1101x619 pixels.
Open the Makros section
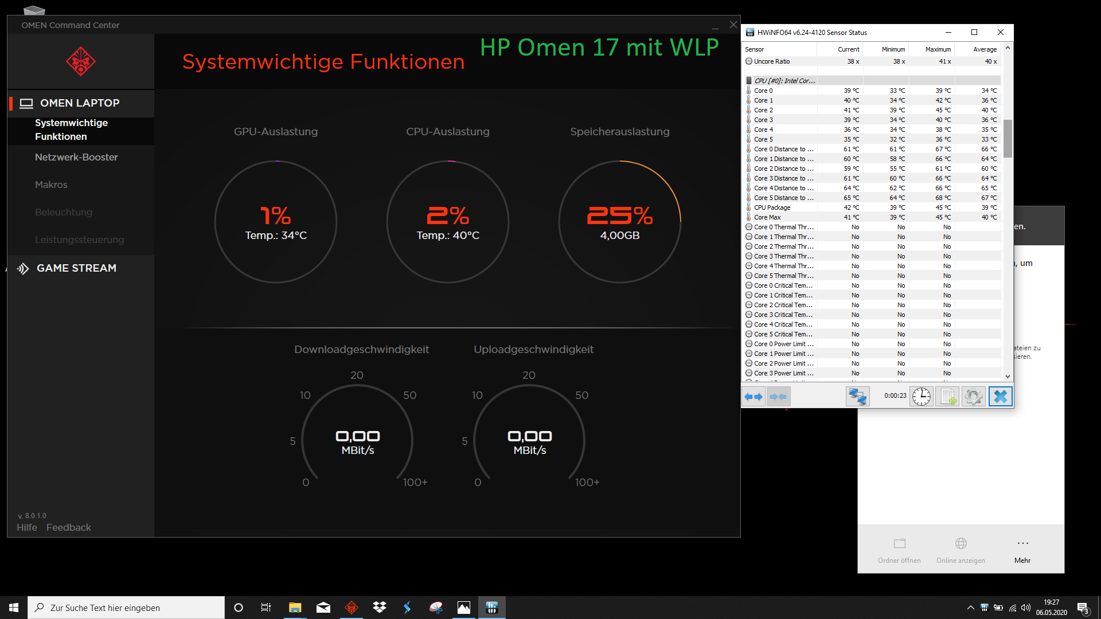tap(51, 185)
